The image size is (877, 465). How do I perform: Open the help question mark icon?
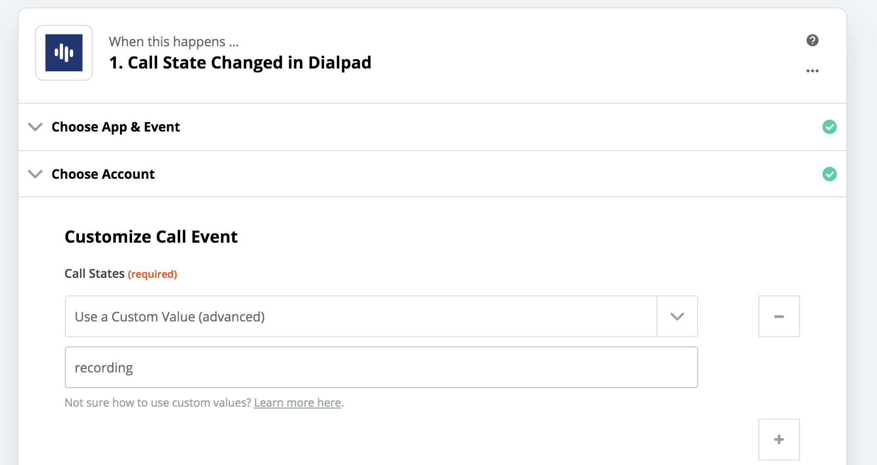(x=812, y=40)
